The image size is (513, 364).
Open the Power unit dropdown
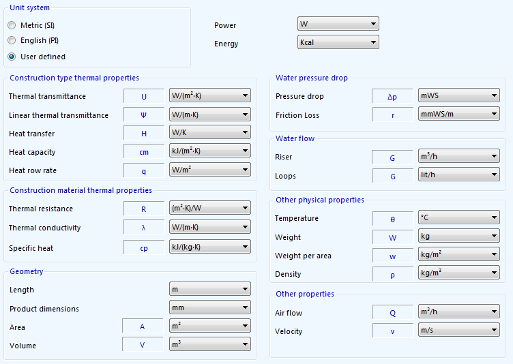[338, 25]
